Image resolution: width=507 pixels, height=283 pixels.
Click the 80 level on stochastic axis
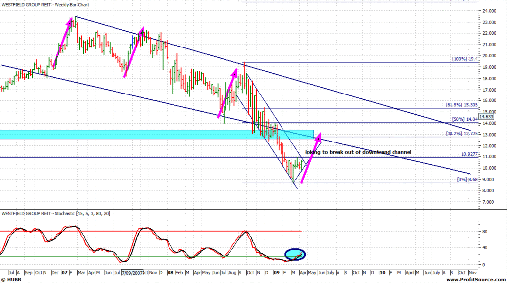click(x=485, y=232)
